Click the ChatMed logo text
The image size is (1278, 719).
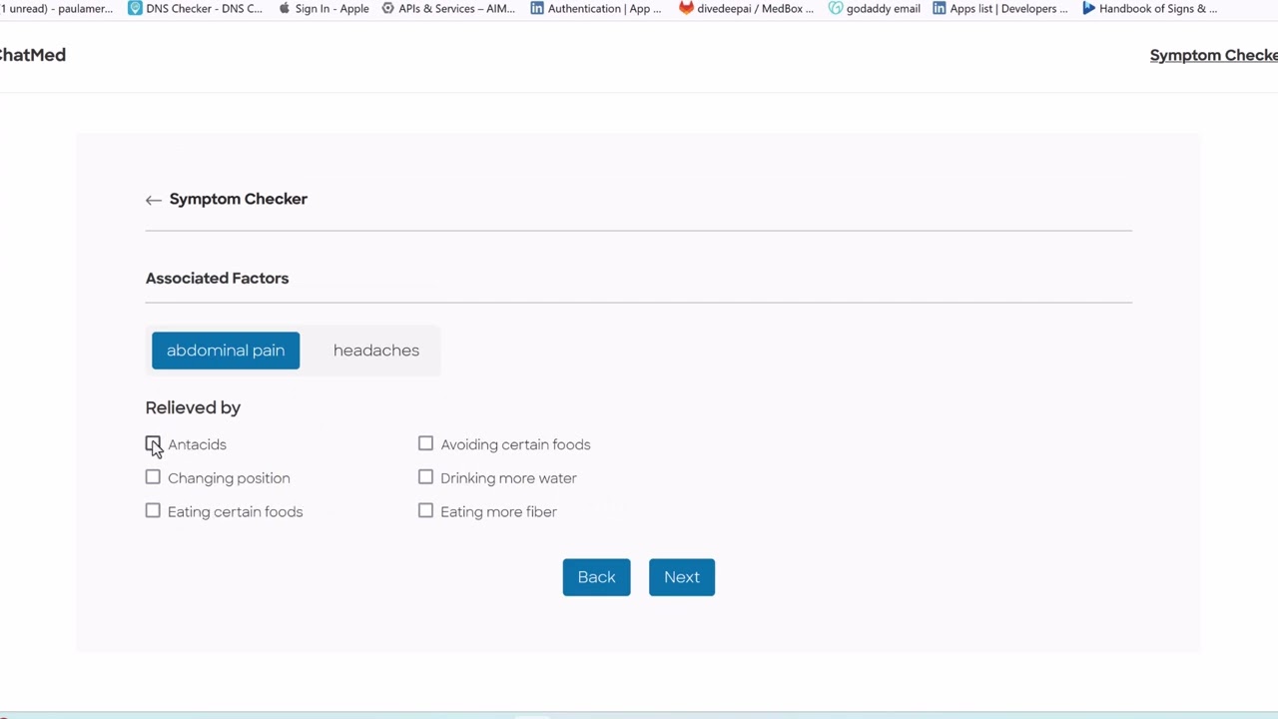[x=33, y=55]
